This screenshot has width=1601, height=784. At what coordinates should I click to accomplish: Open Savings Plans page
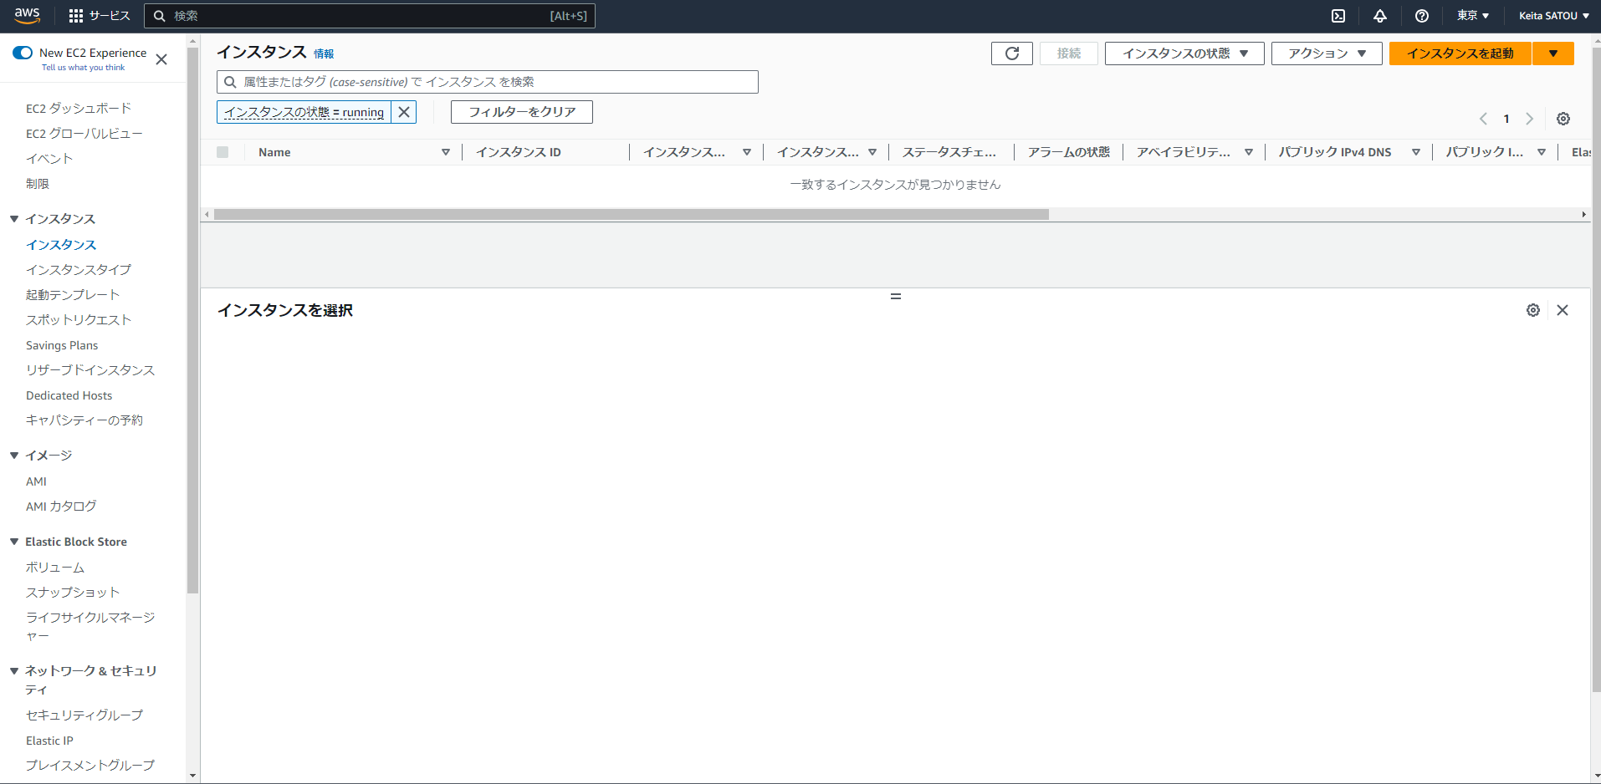(62, 345)
